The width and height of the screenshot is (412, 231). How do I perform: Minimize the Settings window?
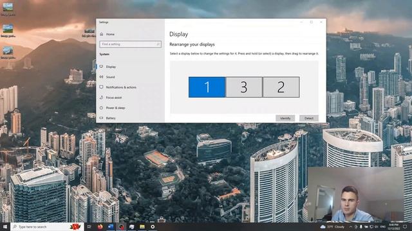301,22
